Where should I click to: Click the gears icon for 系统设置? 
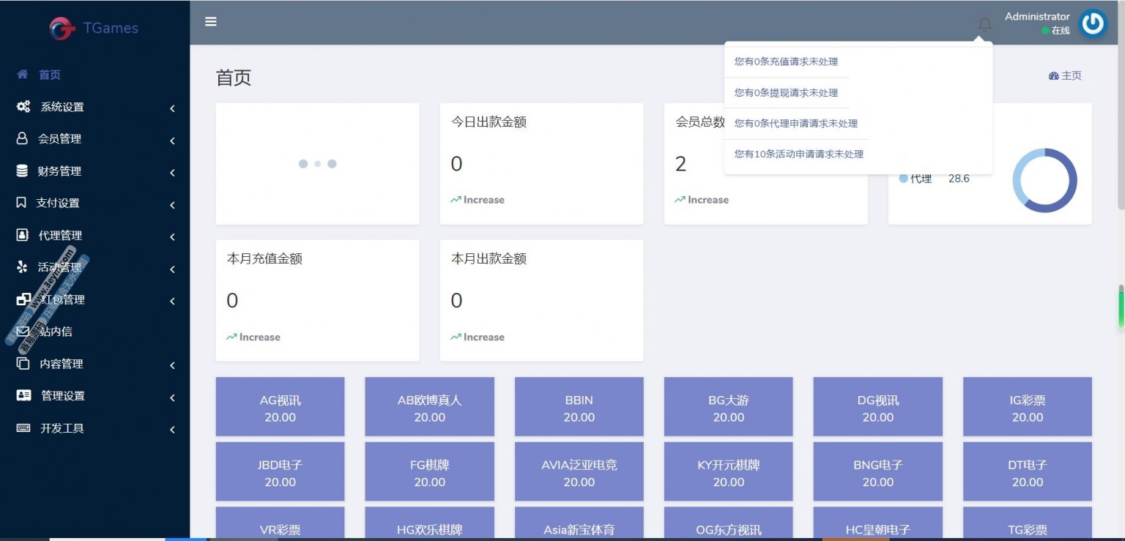pyautogui.click(x=23, y=107)
